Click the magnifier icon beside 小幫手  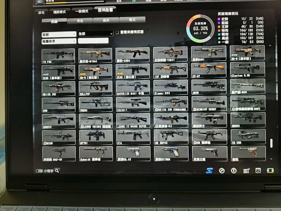click(57, 171)
